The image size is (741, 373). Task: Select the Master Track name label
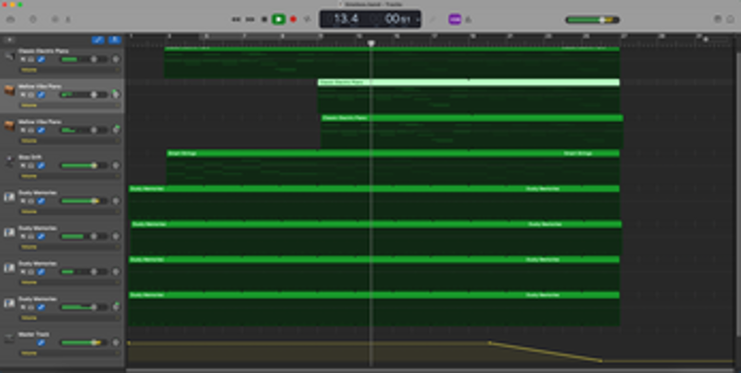coord(33,334)
